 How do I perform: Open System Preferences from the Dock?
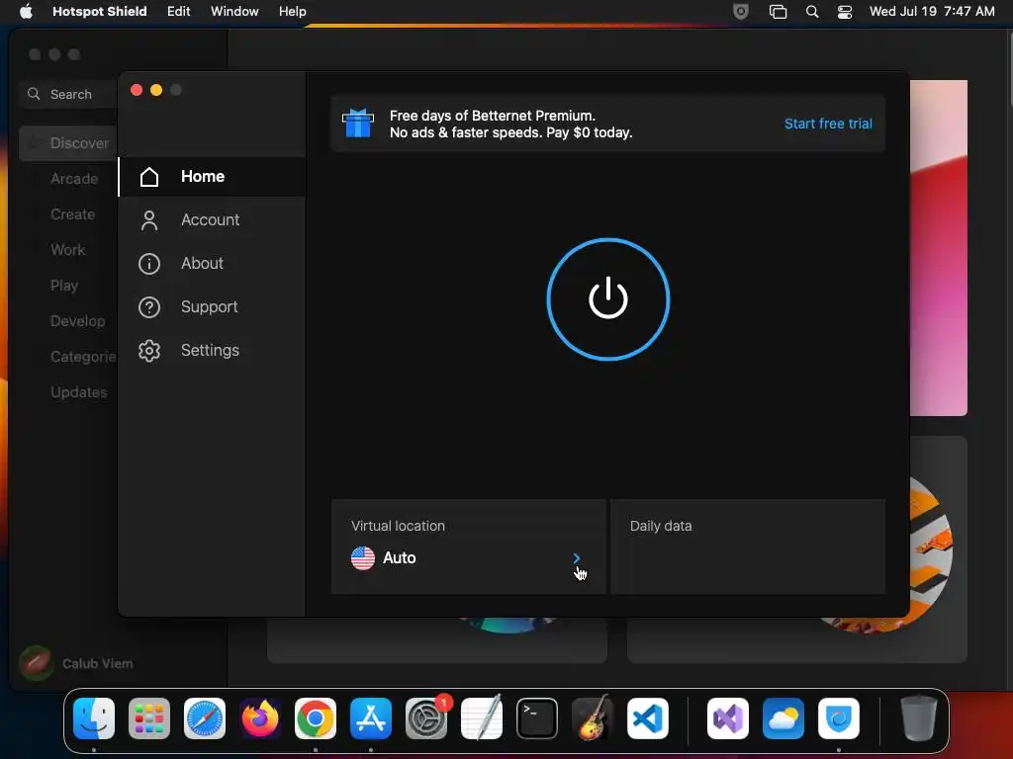[x=426, y=718]
